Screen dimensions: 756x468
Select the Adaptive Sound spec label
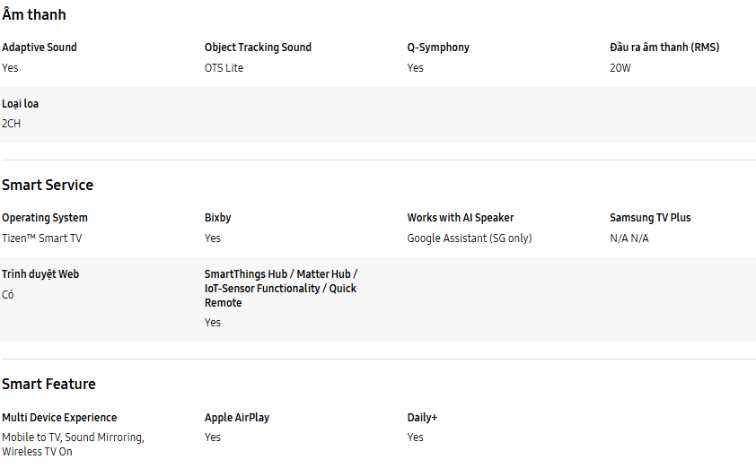40,48
